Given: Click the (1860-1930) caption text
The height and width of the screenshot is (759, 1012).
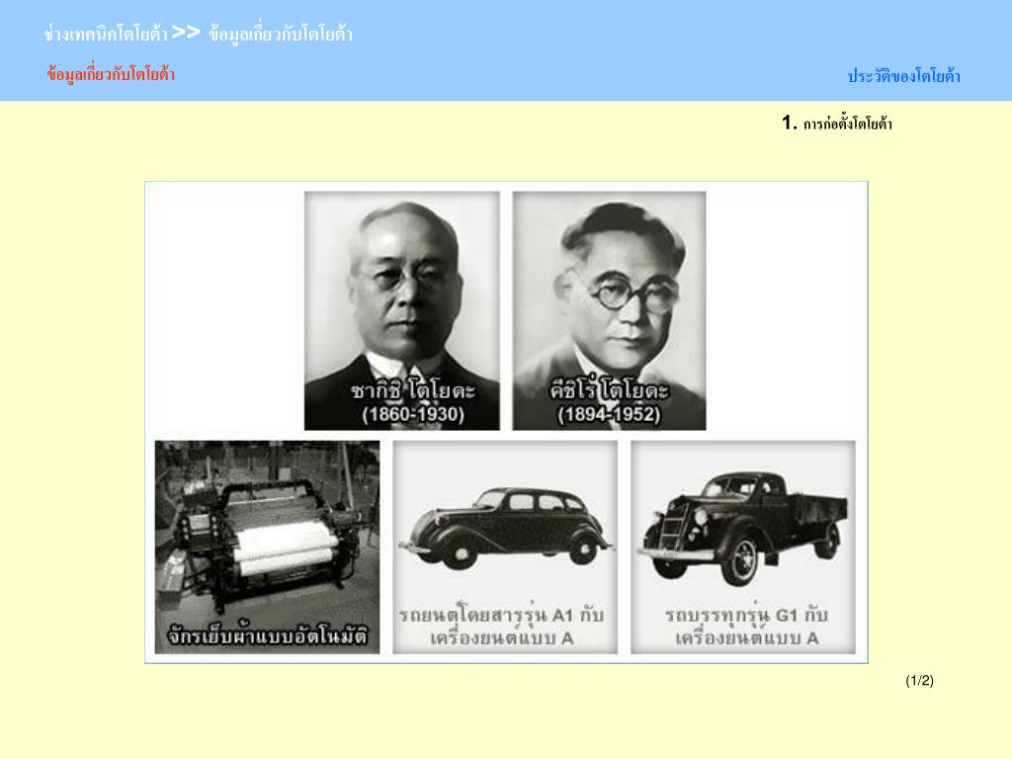Looking at the screenshot, I should 413,414.
